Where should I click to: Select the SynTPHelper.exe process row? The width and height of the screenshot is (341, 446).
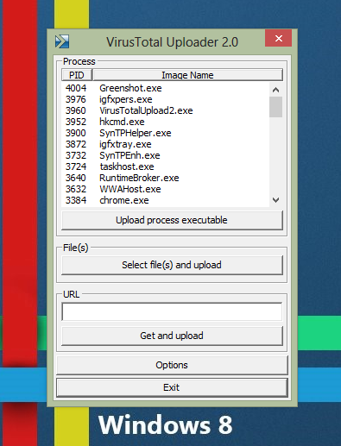coord(166,133)
